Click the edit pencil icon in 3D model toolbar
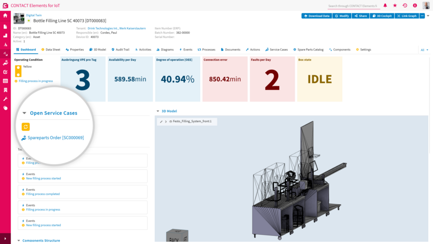Viewport: 433px width, 244px height. coord(161,121)
